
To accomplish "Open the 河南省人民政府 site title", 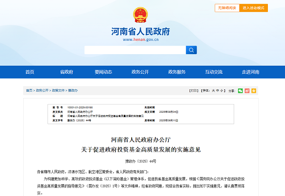I will [x=140, y=31].
